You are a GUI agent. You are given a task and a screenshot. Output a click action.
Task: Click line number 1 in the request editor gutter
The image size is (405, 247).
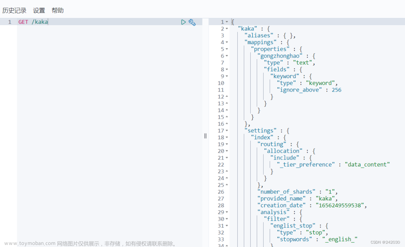[x=10, y=22]
